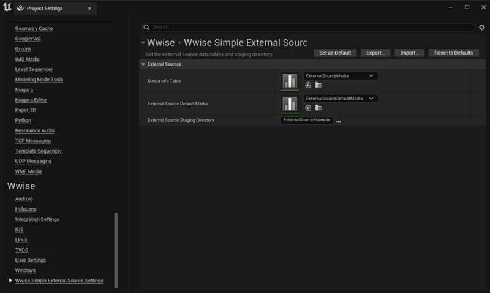Click the Set as Default button

(x=335, y=53)
